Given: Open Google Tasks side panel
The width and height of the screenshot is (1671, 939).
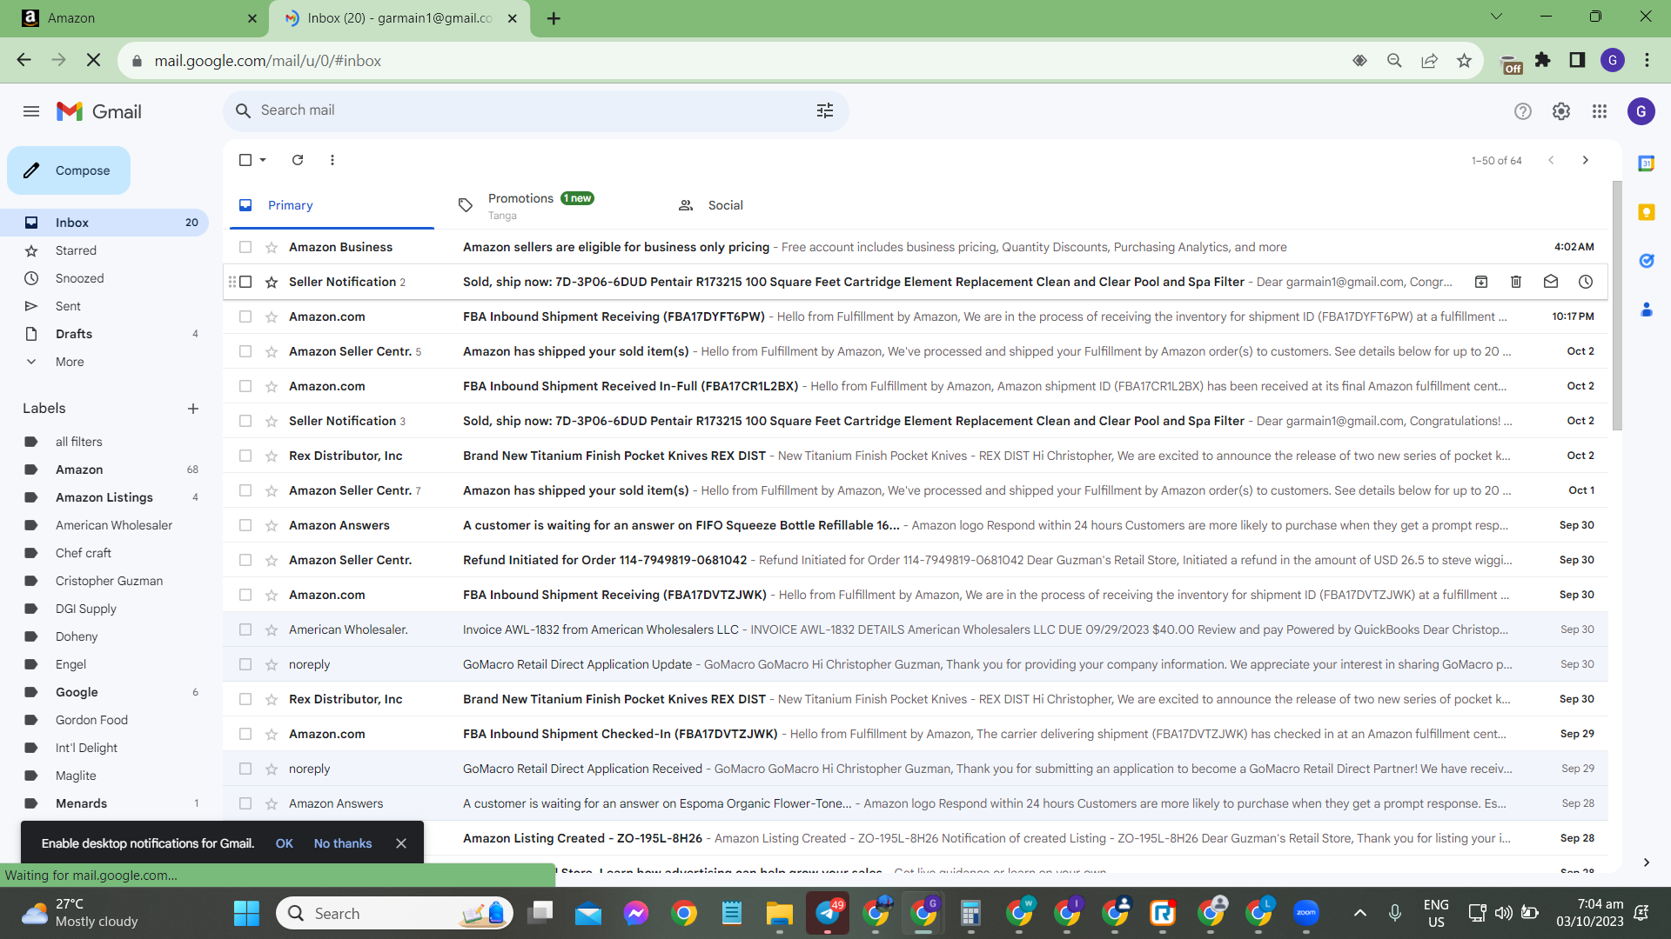Looking at the screenshot, I should 1647,261.
